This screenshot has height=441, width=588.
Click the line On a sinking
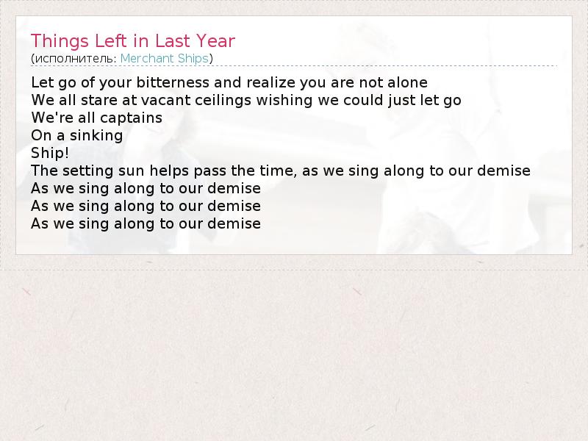click(76, 135)
